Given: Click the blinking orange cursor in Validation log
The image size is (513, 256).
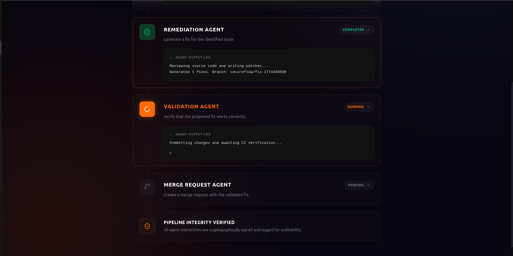Looking at the screenshot, I should [170, 153].
